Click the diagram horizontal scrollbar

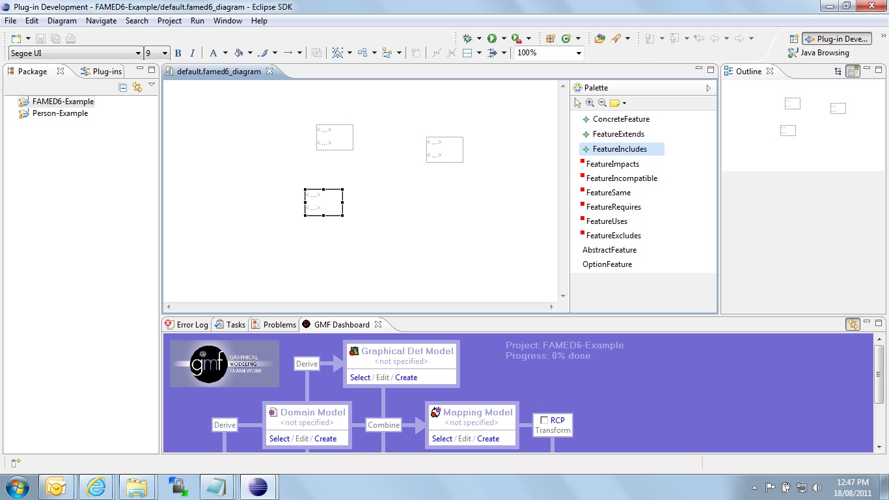tap(360, 307)
